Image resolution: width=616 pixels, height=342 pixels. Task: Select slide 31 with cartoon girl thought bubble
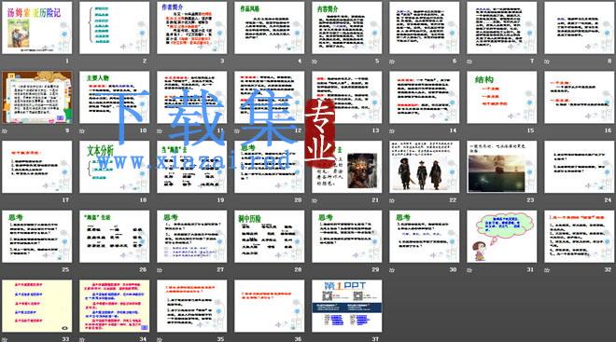point(502,237)
